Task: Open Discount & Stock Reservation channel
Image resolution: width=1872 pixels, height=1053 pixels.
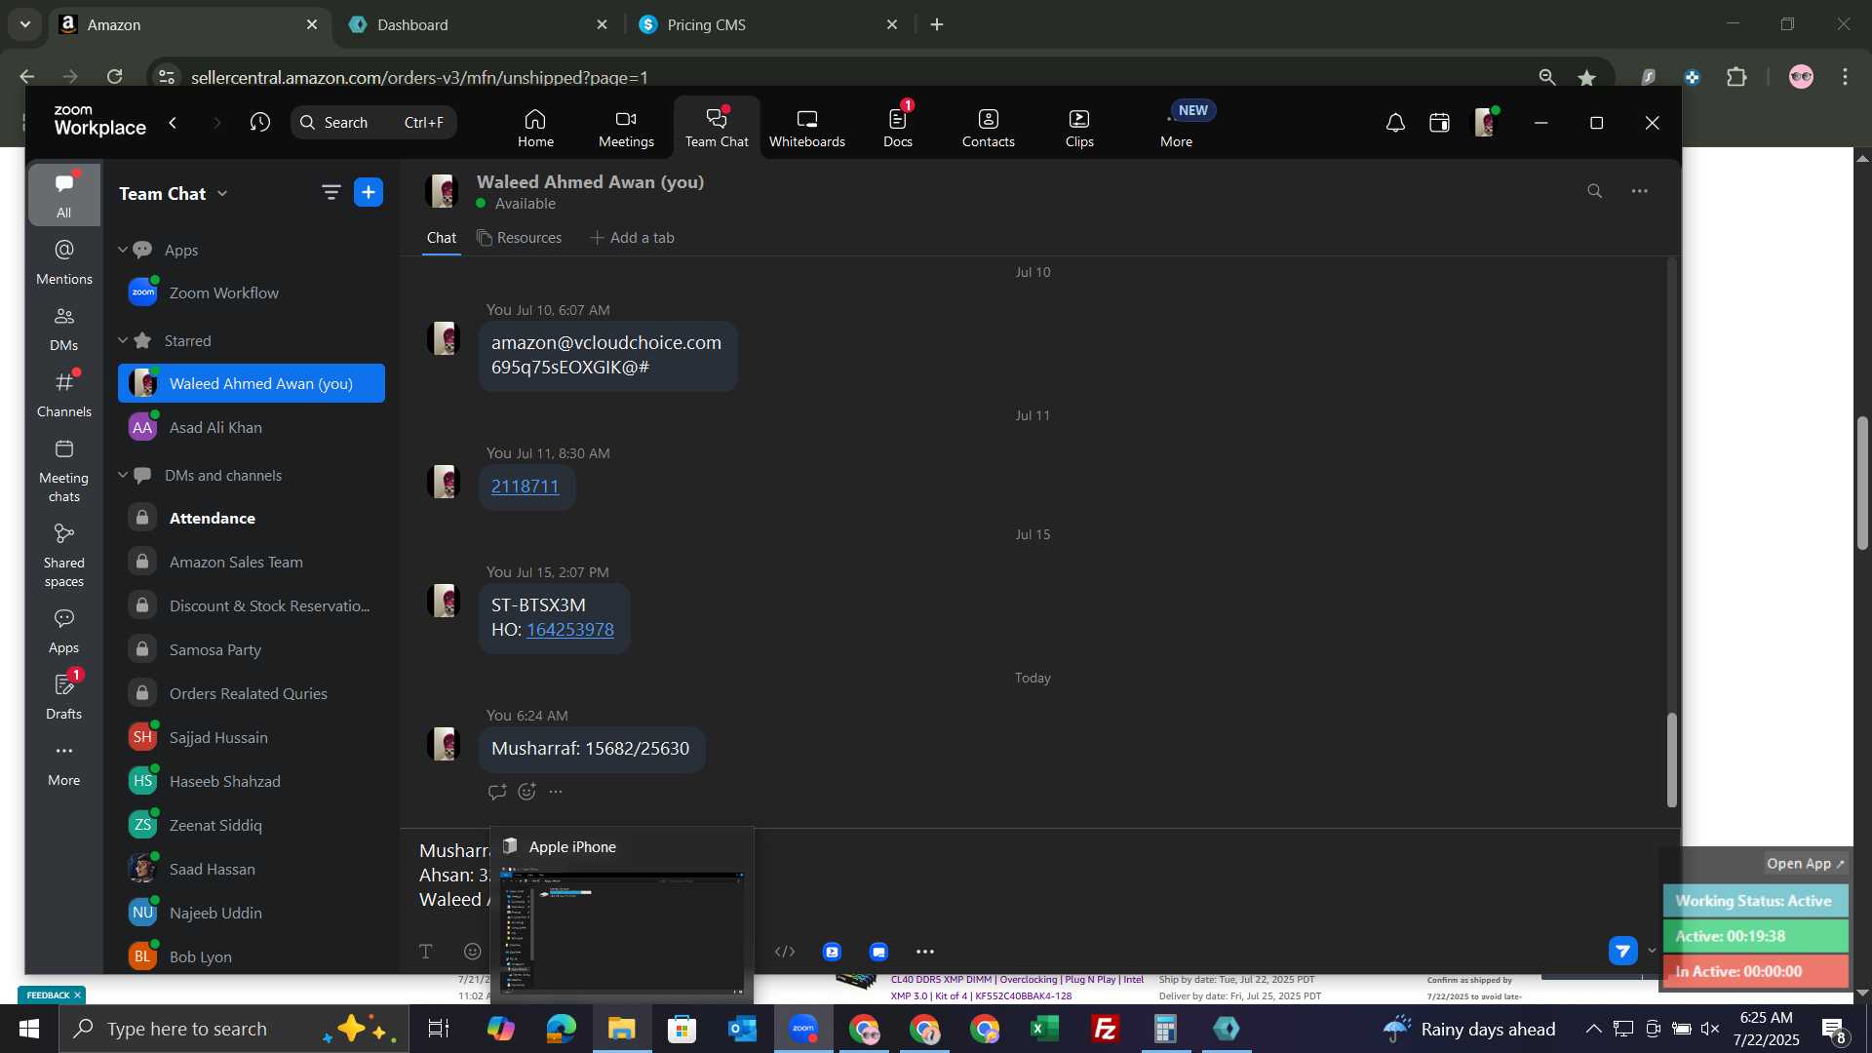Action: (252, 605)
